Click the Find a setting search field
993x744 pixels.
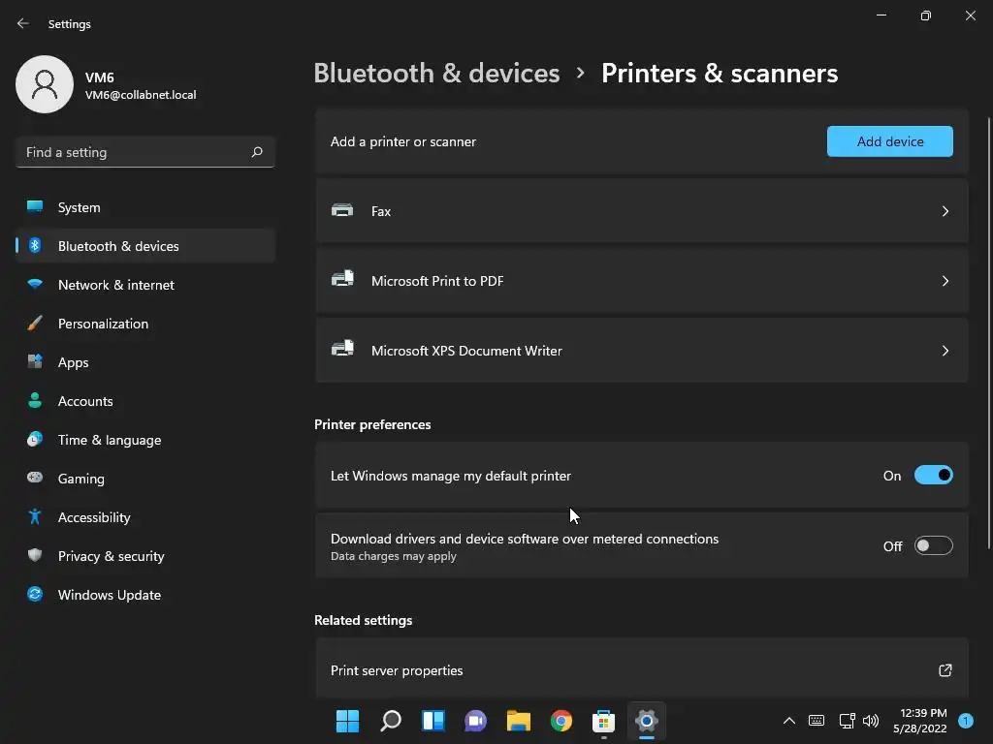point(145,152)
